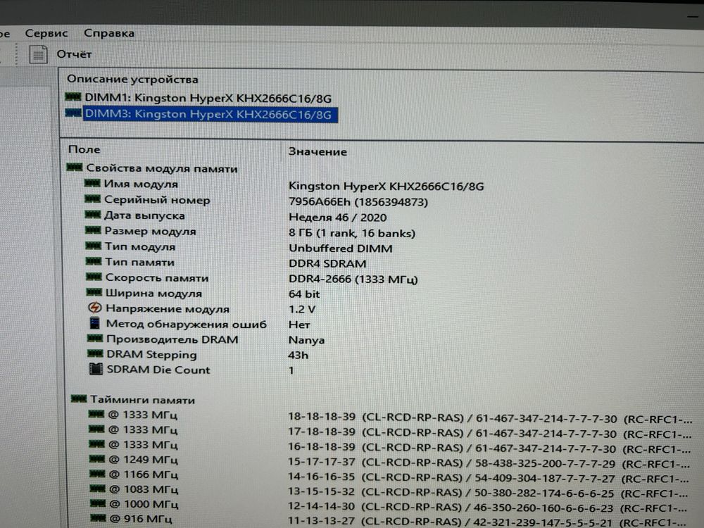
Task: Click the Поле column header
Action: 84,149
